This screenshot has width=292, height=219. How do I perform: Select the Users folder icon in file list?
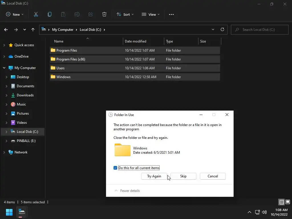click(53, 68)
